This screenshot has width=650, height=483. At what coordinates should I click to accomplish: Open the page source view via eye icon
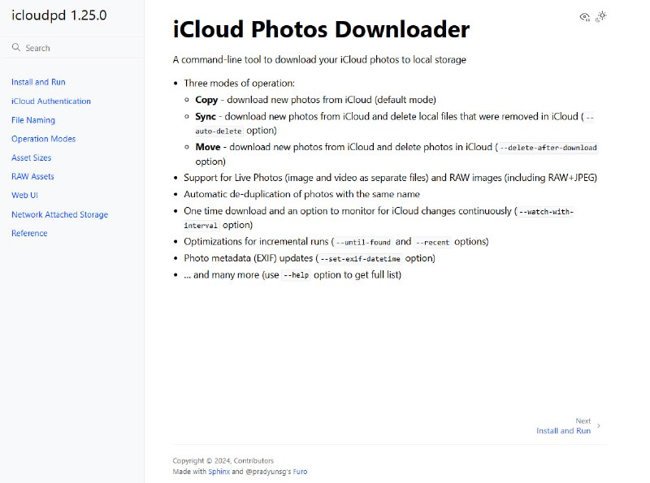point(584,16)
